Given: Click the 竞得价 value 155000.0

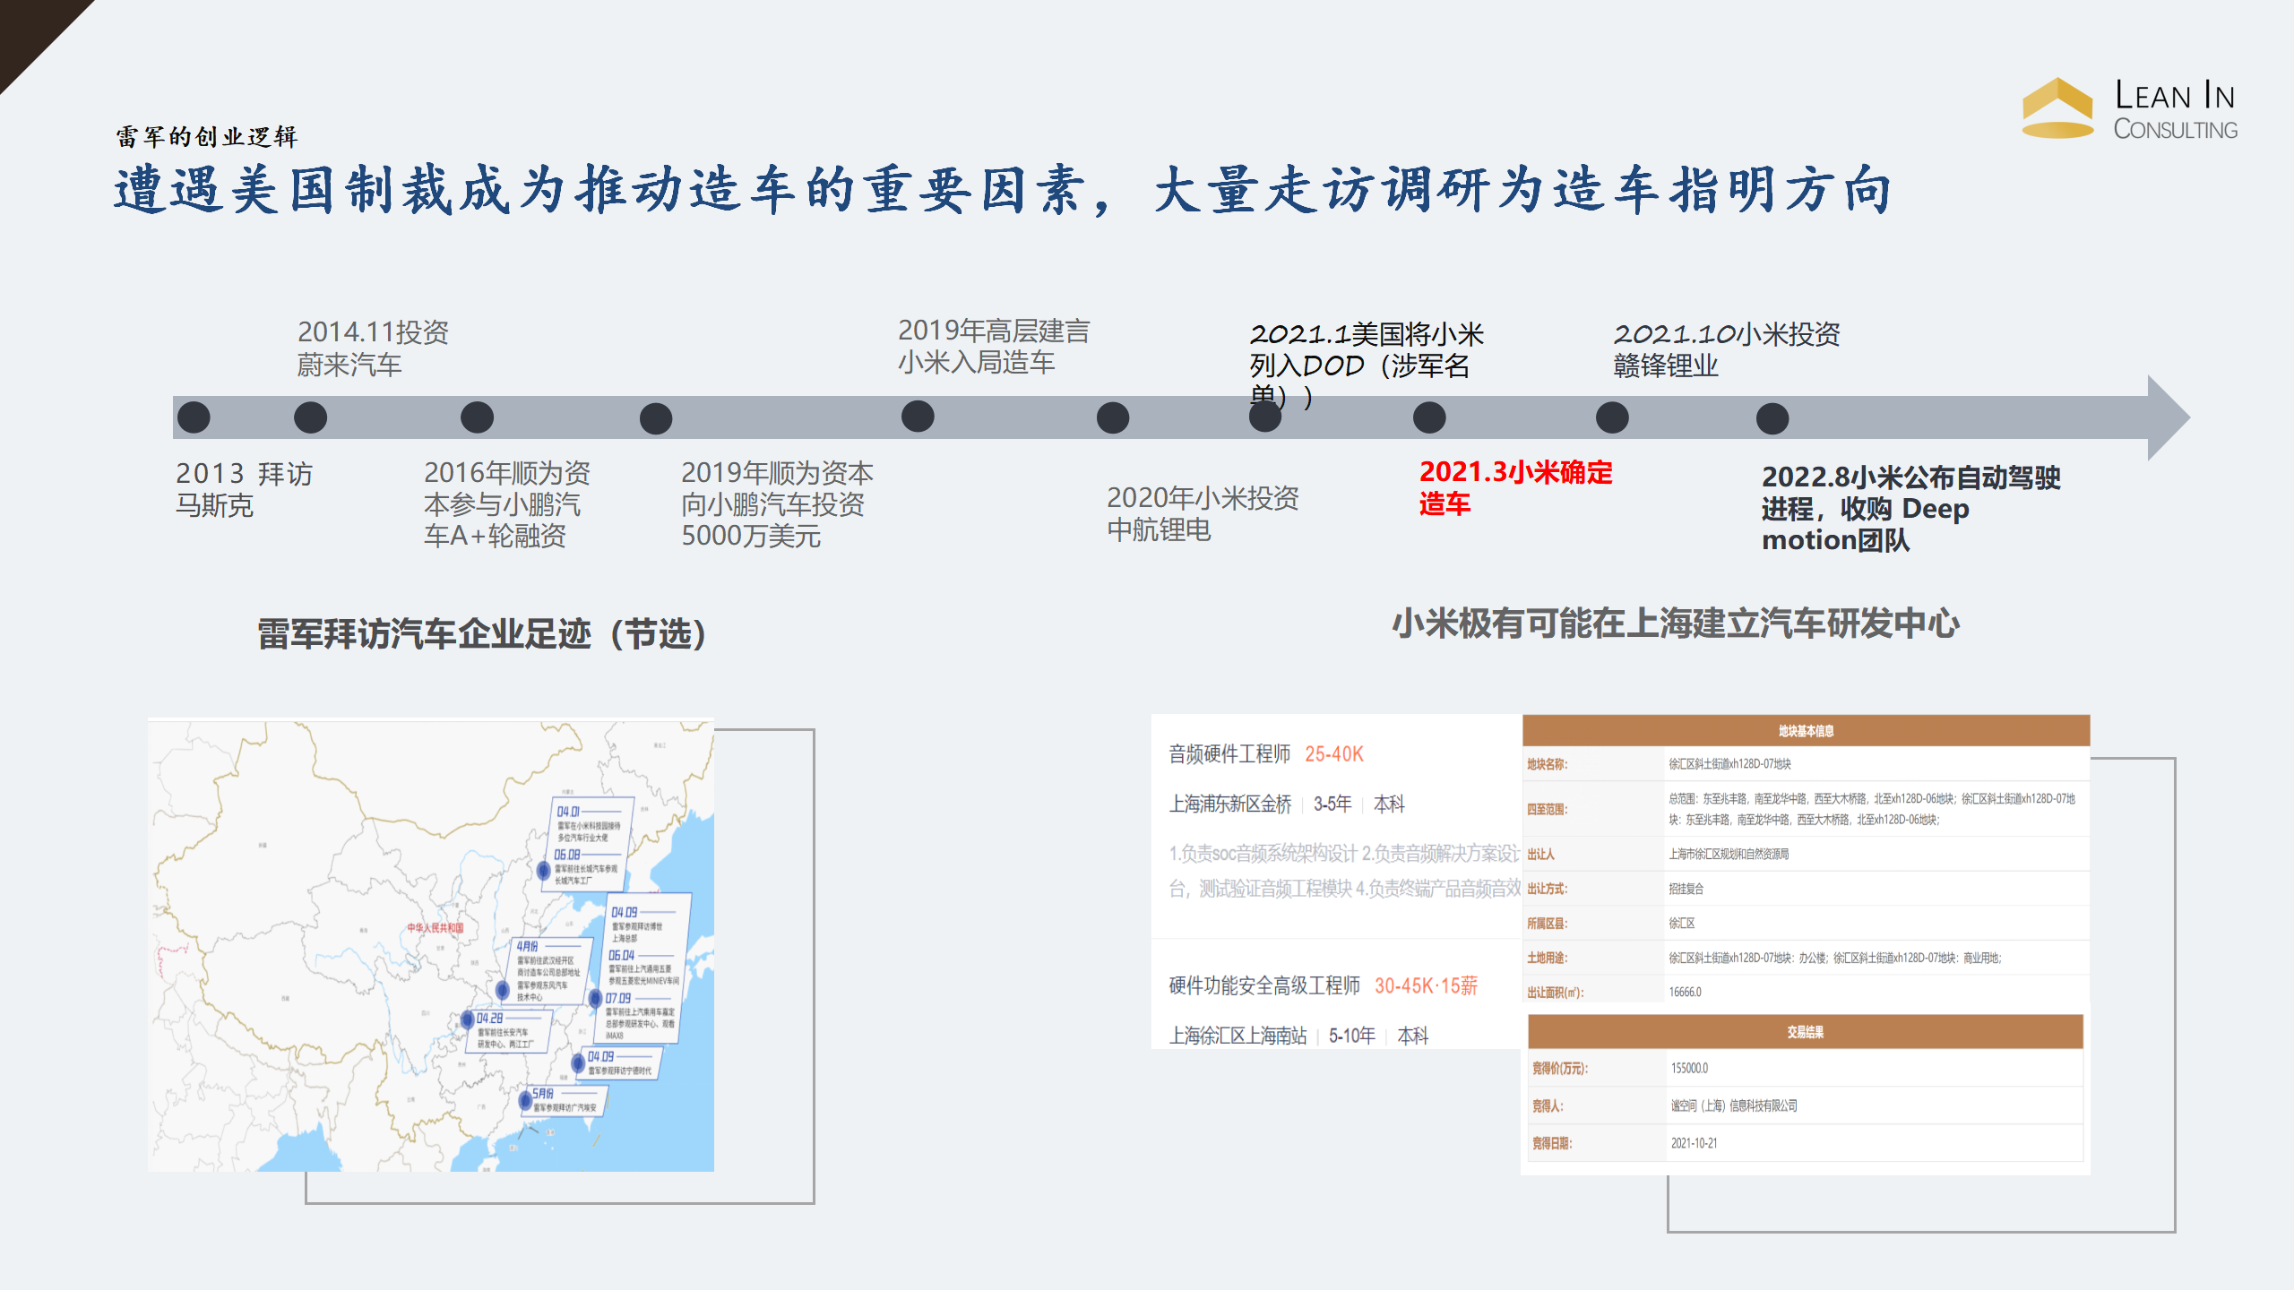Looking at the screenshot, I should point(1689,1068).
